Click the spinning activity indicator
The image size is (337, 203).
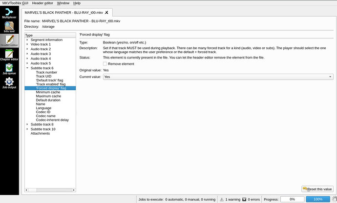click(x=334, y=199)
